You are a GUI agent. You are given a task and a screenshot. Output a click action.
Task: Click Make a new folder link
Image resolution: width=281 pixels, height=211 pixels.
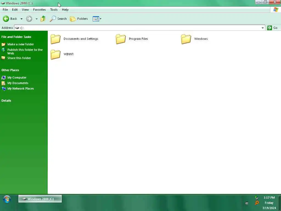coord(21,44)
